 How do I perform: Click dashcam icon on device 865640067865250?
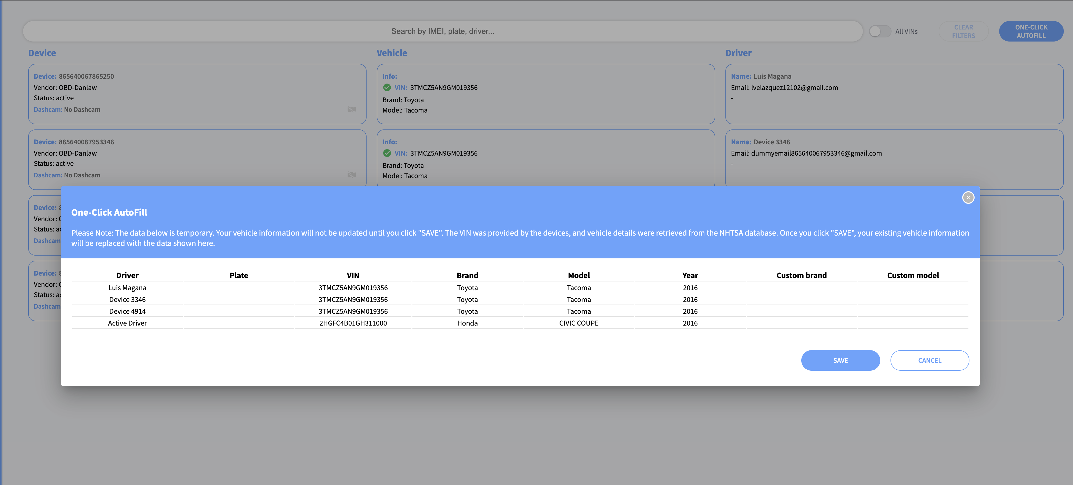click(x=352, y=109)
